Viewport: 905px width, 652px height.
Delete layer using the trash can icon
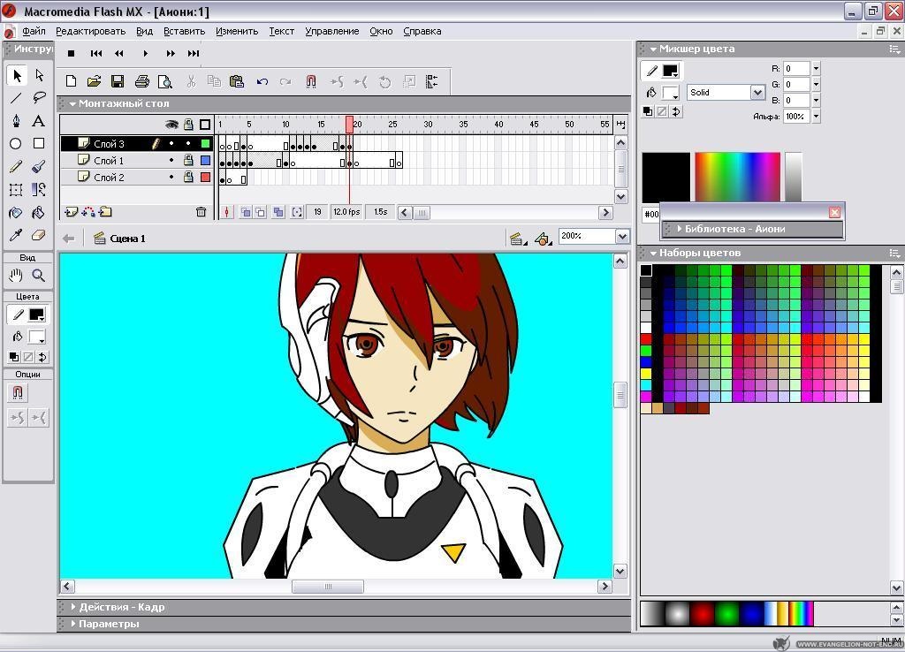coord(201,212)
